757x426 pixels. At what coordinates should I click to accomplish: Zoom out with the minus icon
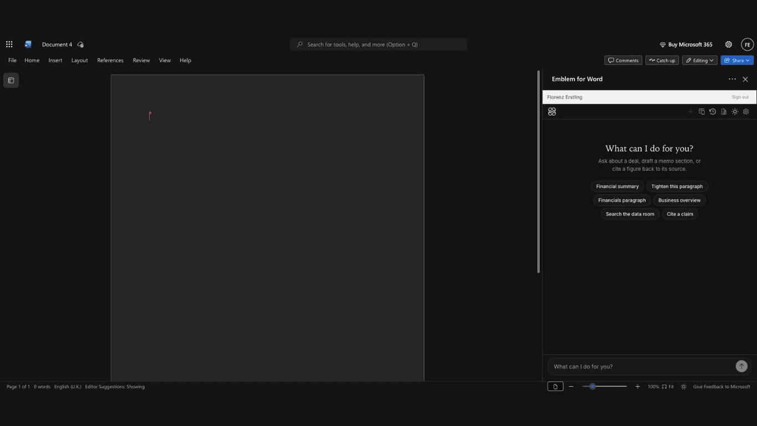point(571,387)
